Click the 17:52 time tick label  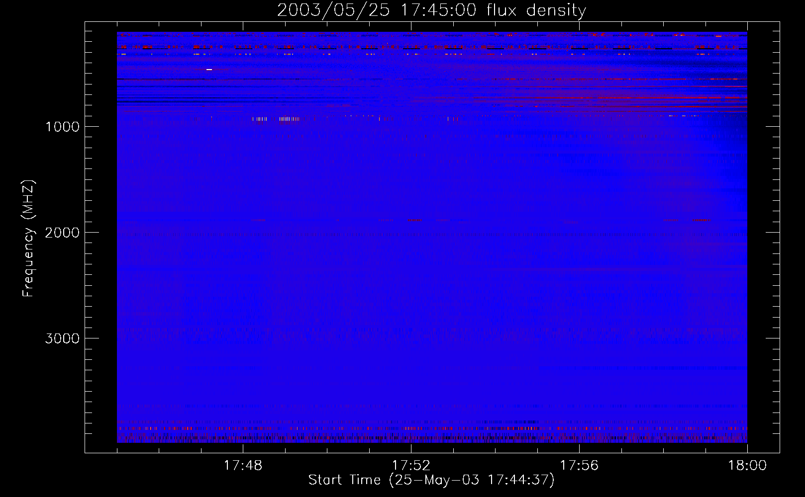[x=411, y=466]
